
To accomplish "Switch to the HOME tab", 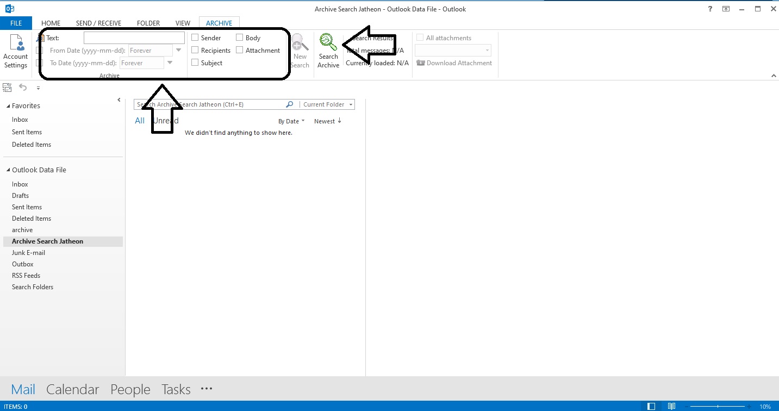I will [51, 23].
